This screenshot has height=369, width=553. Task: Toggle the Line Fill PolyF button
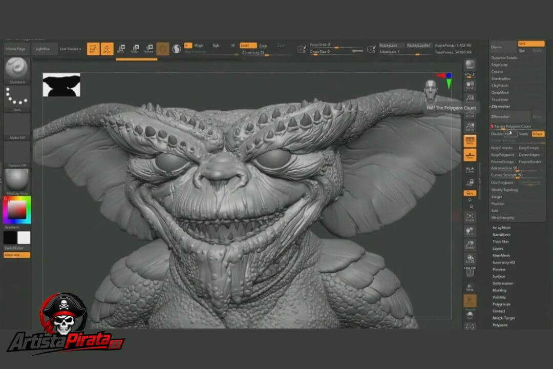click(x=470, y=272)
